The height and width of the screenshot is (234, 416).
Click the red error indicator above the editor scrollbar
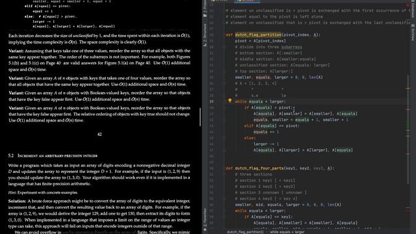tap(408, 5)
